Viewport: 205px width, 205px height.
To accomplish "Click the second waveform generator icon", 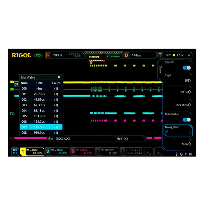I will coord(159,152).
